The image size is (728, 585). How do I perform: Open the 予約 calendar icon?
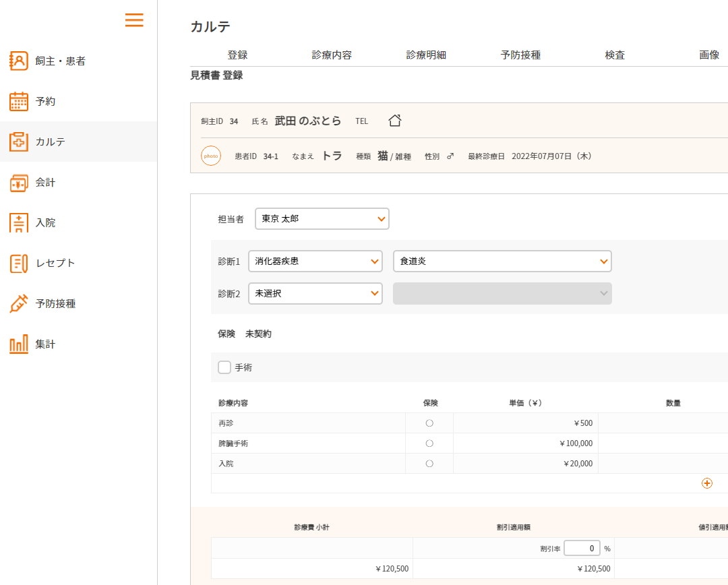[x=19, y=101]
